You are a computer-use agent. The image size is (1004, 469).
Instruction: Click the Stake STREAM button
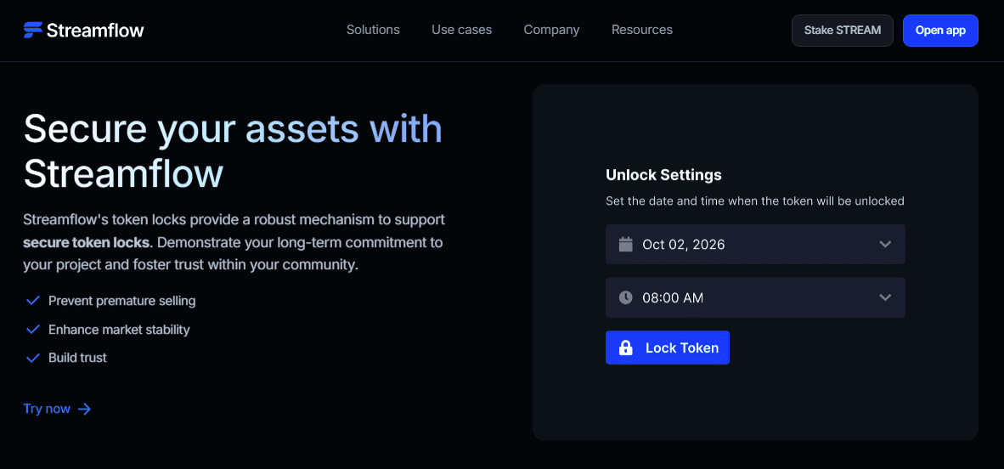click(x=843, y=30)
